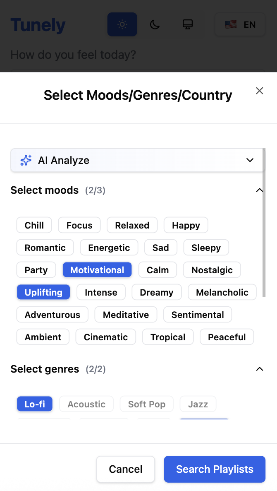Close the Select Moods dialog

coord(259,91)
